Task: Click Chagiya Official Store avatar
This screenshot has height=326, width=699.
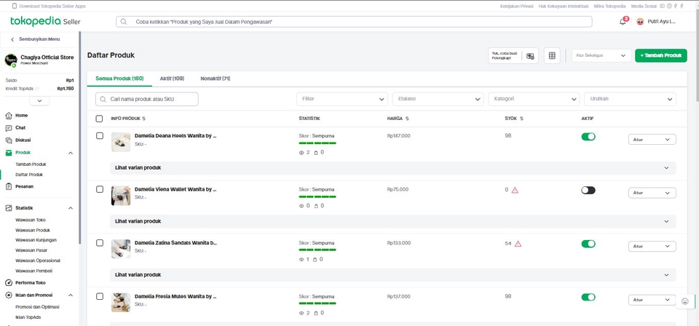Action: tap(11, 60)
